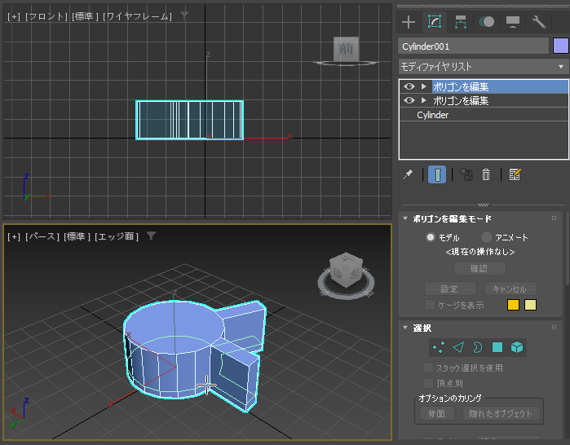Click the 設定 button

click(450, 289)
